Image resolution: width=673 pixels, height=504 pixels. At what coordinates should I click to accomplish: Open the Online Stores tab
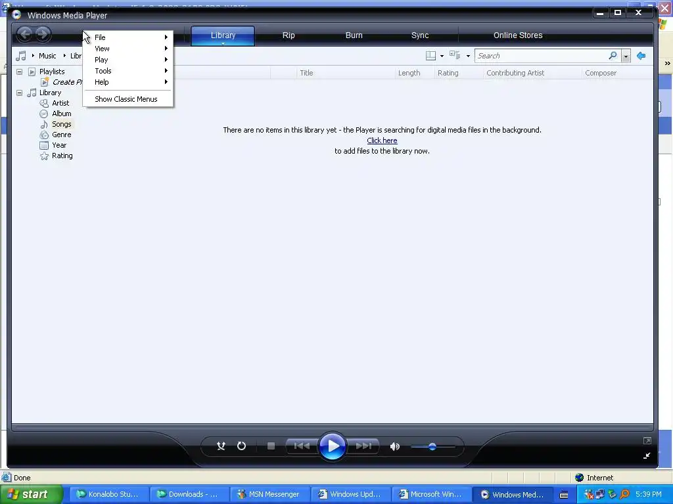click(518, 35)
